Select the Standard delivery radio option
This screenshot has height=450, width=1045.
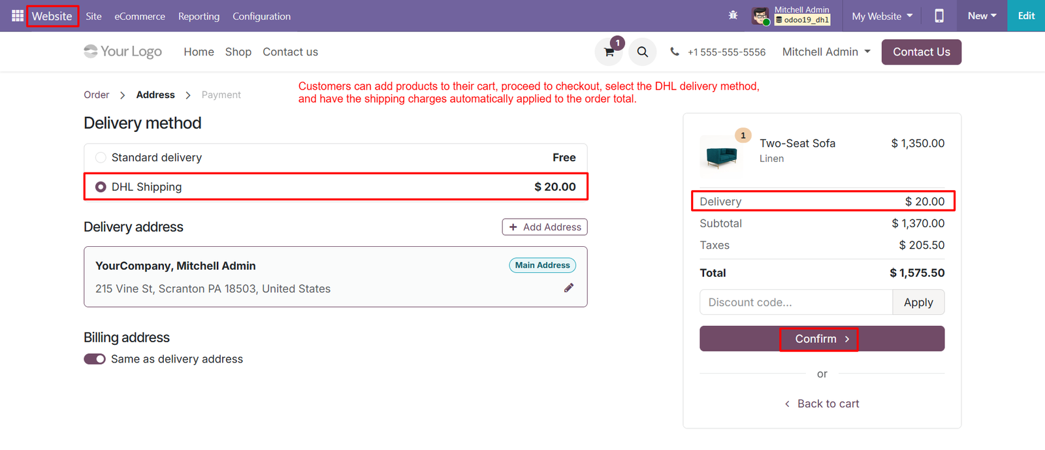tap(101, 157)
